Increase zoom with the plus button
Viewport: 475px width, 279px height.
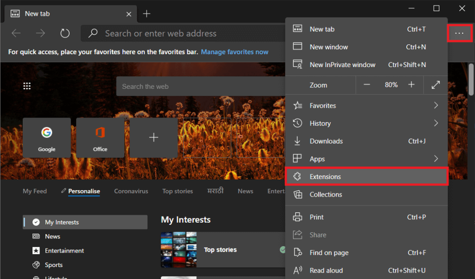click(411, 85)
